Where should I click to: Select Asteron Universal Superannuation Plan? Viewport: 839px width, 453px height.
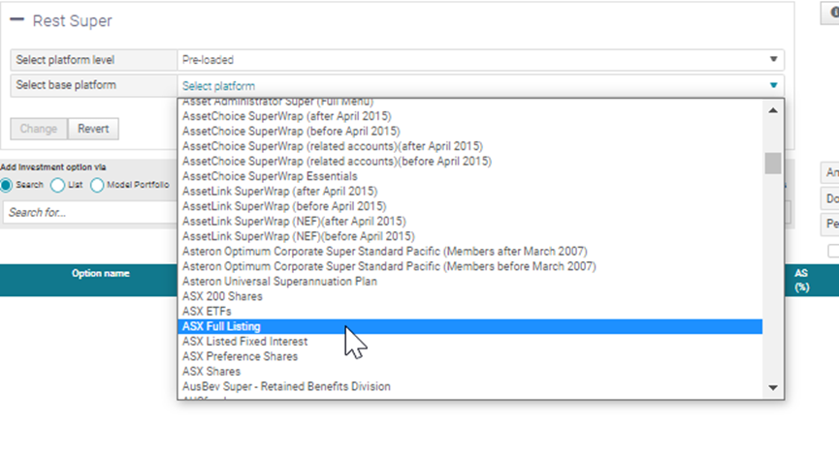(x=469, y=281)
